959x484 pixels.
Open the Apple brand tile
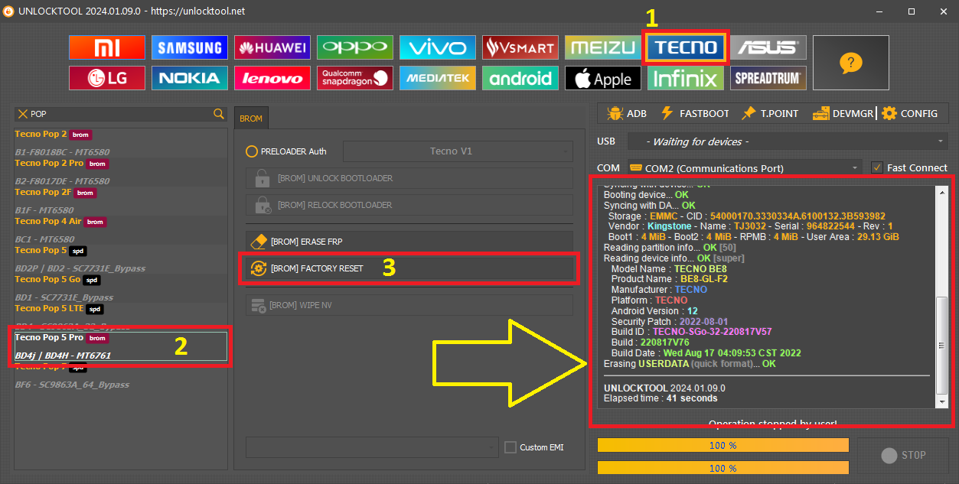pyautogui.click(x=602, y=78)
